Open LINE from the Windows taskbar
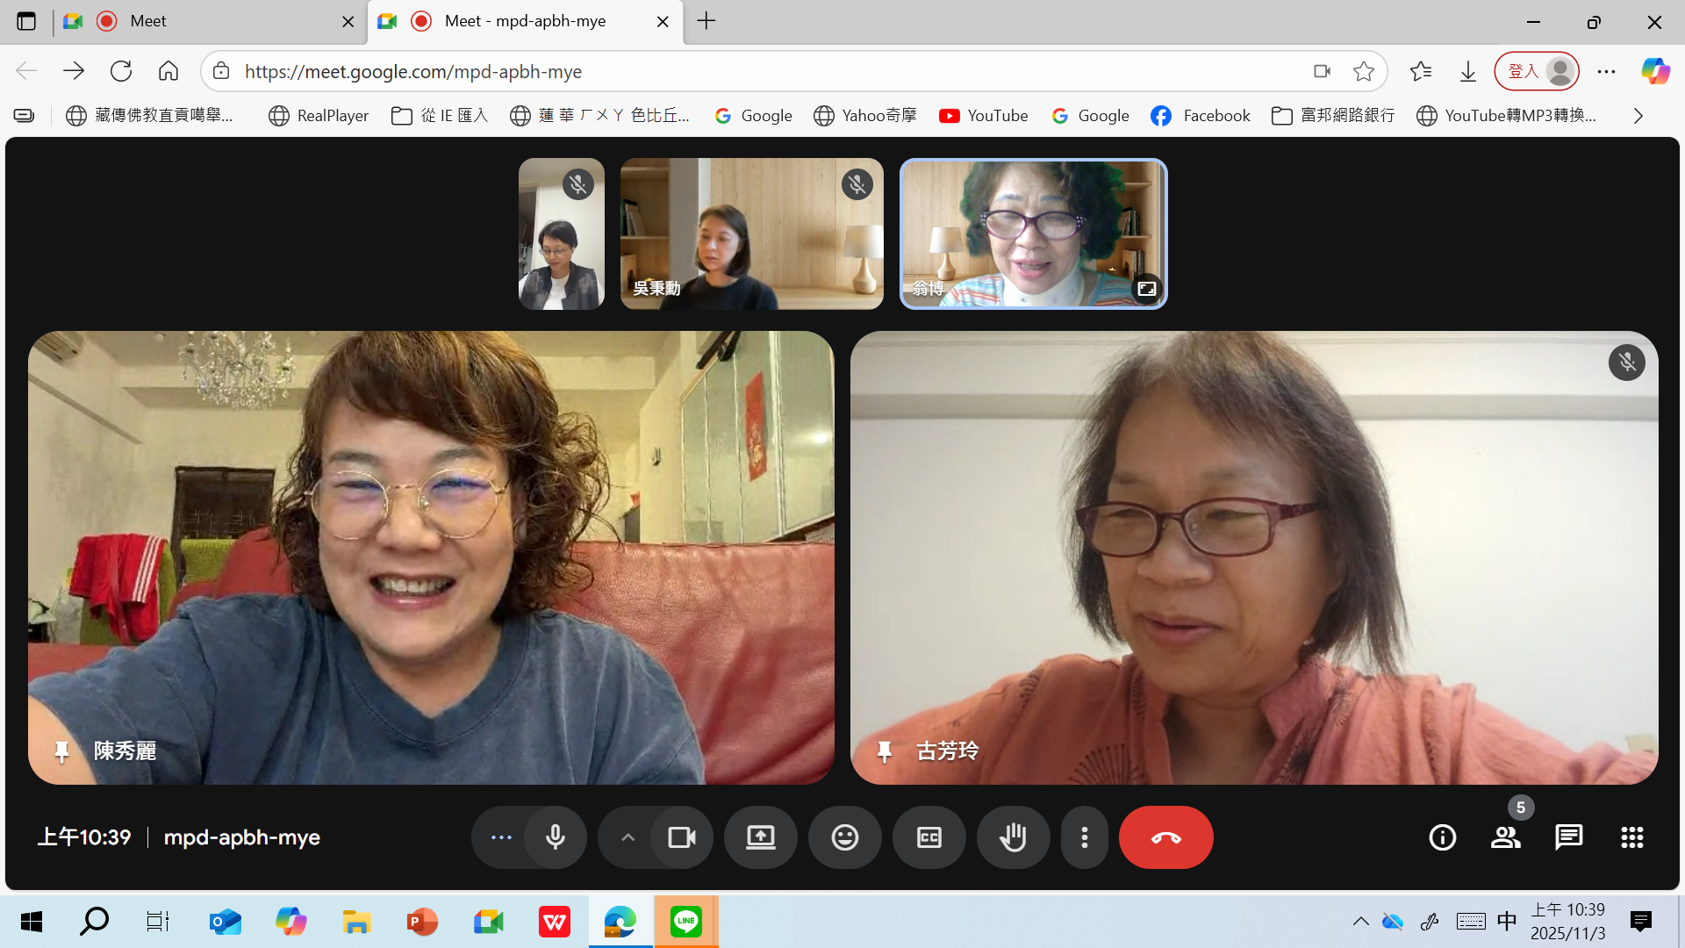The image size is (1685, 948). click(x=685, y=922)
